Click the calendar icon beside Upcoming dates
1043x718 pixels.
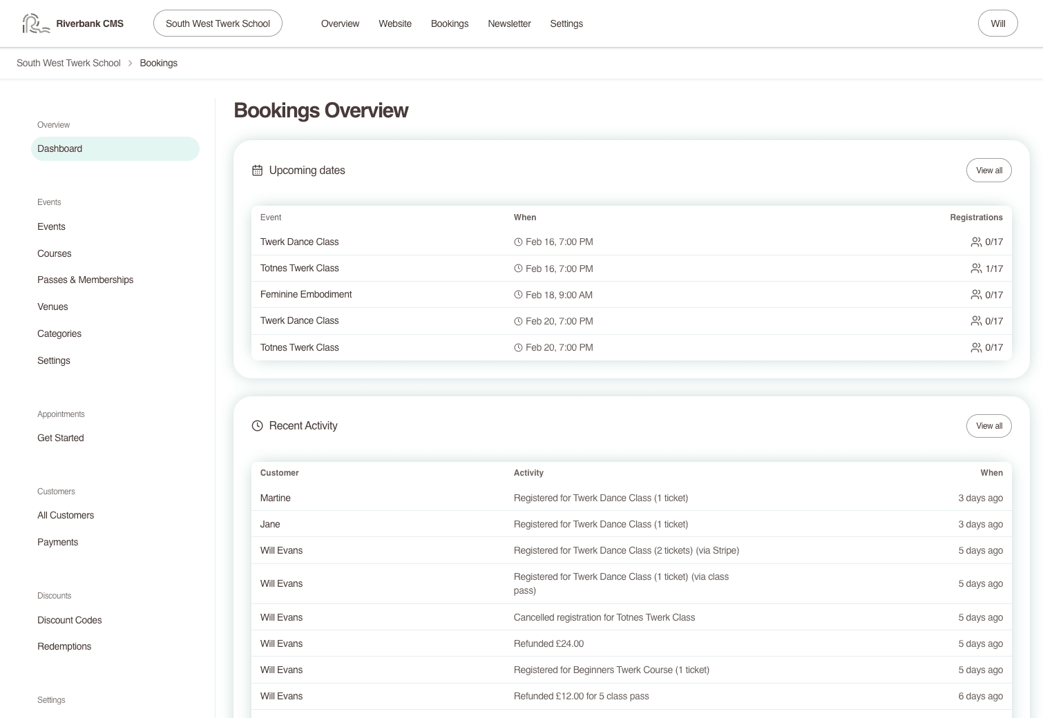[258, 170]
